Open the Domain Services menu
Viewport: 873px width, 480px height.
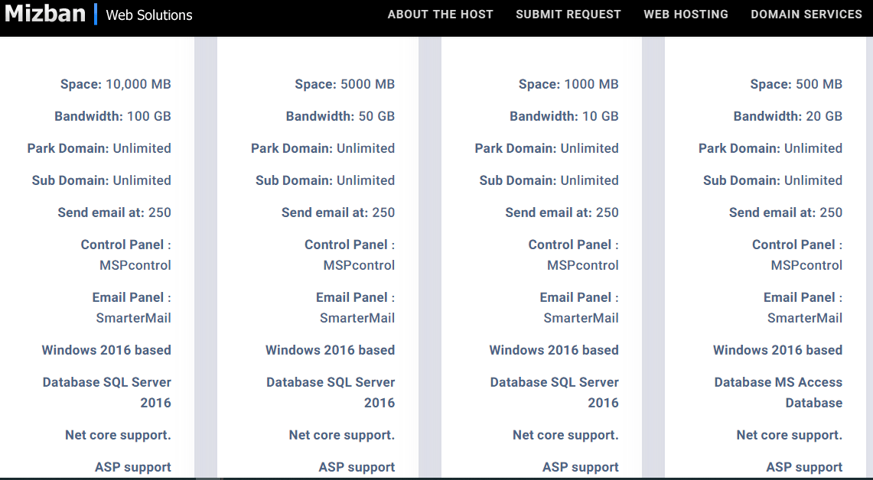coord(806,15)
